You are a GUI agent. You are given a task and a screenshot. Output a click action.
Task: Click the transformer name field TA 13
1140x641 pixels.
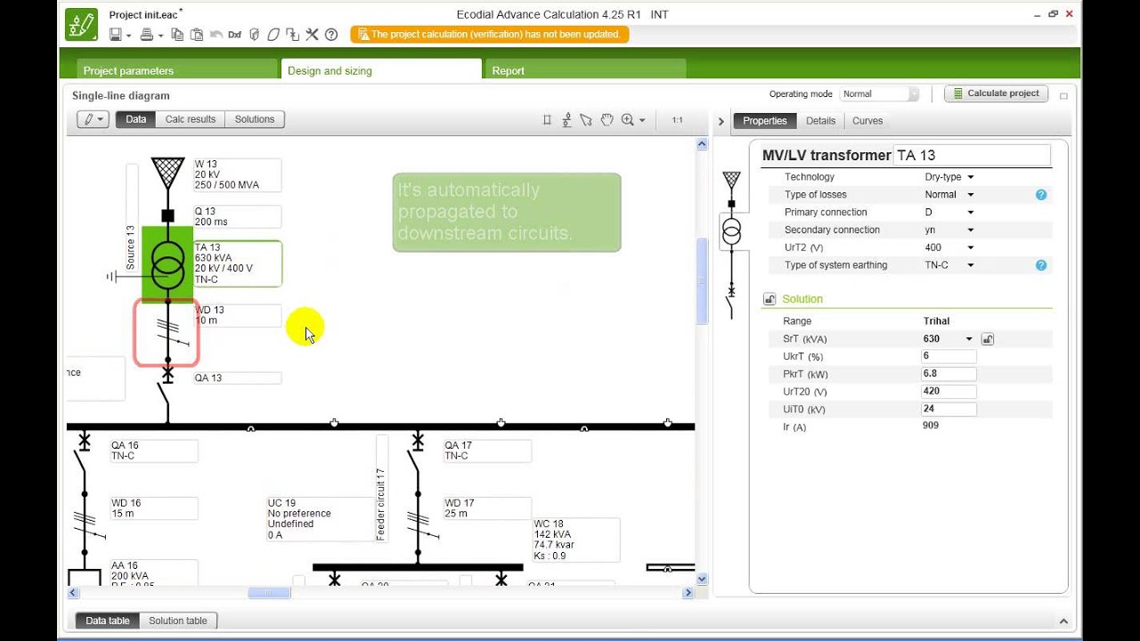coord(972,155)
